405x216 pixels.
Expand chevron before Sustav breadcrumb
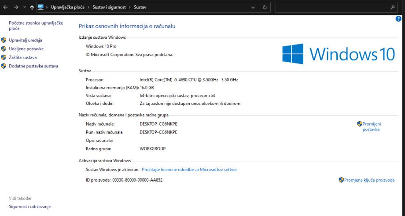tap(130, 7)
